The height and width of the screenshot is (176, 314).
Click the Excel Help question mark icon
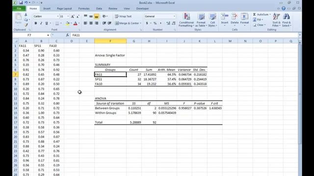tap(284, 8)
